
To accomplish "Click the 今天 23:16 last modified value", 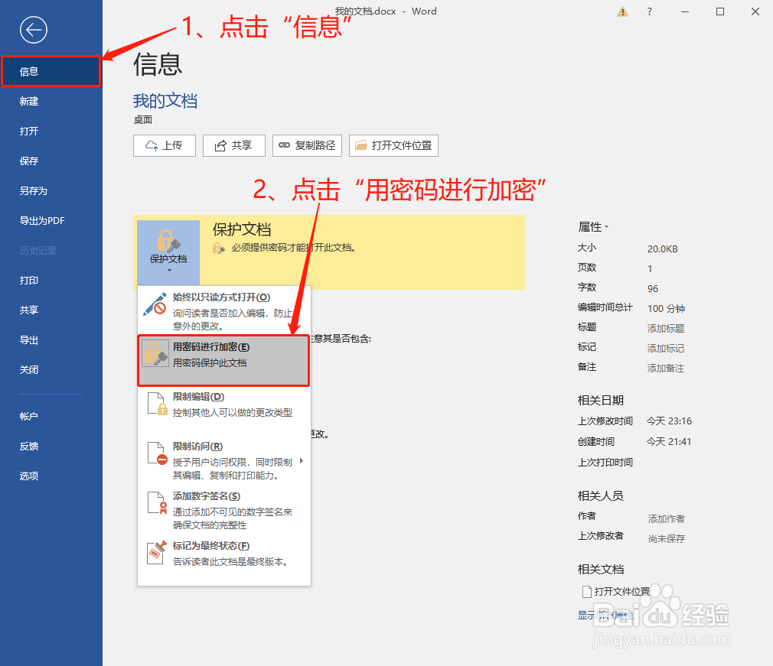I will pyautogui.click(x=669, y=421).
